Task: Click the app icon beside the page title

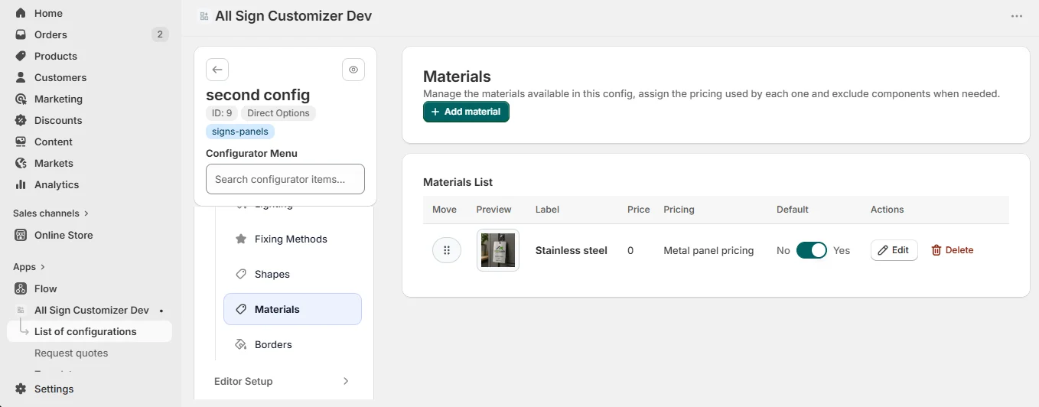Action: [x=204, y=16]
